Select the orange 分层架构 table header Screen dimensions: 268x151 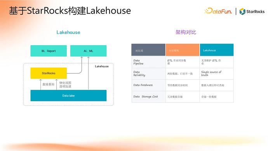tap(183, 50)
